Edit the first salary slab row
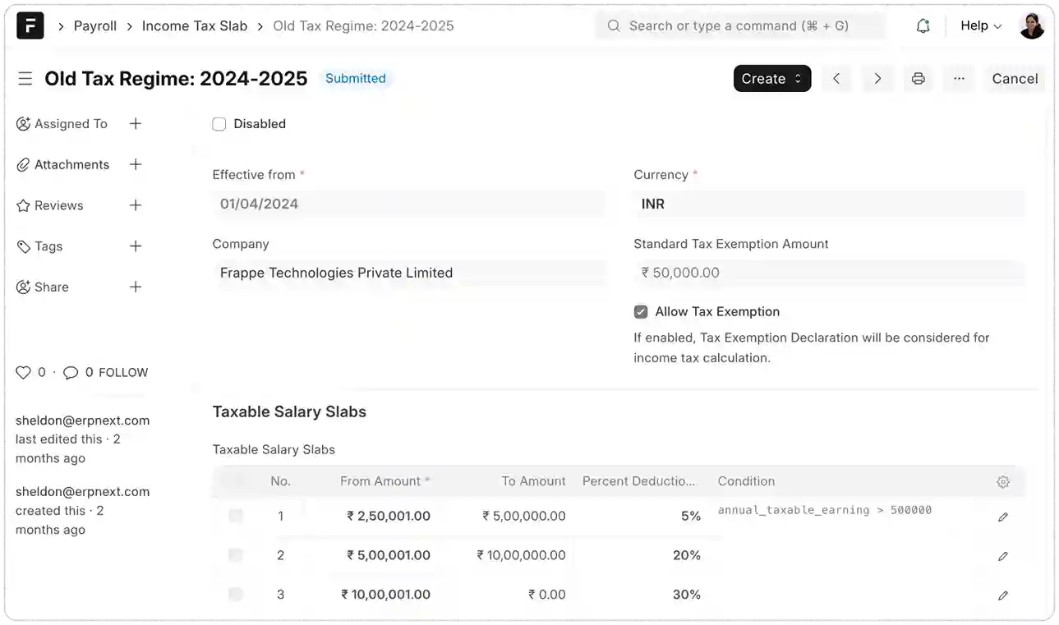This screenshot has height=625, width=1059. [1003, 516]
